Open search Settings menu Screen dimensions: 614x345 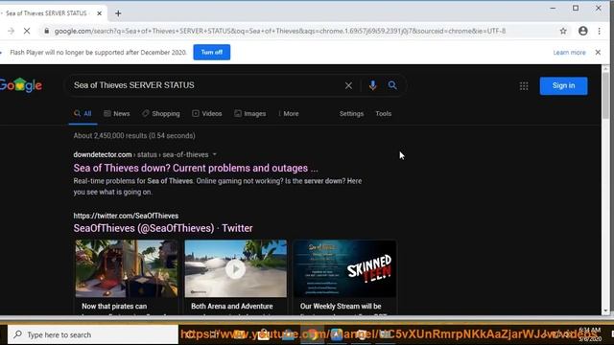(x=351, y=114)
